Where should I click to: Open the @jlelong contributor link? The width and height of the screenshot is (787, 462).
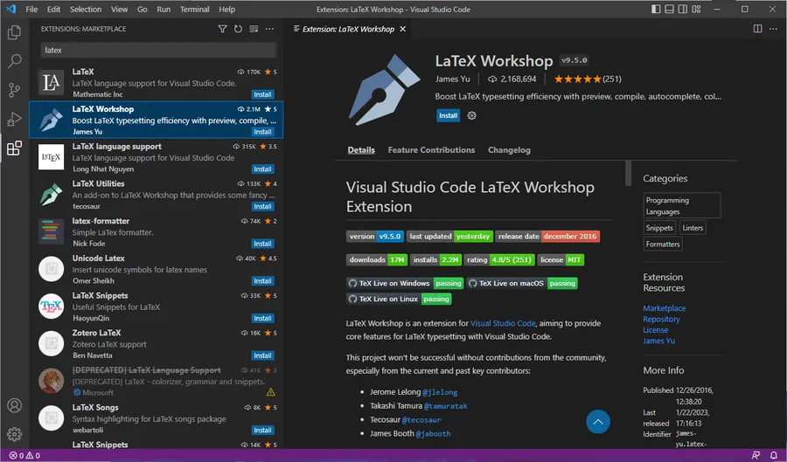click(x=440, y=392)
